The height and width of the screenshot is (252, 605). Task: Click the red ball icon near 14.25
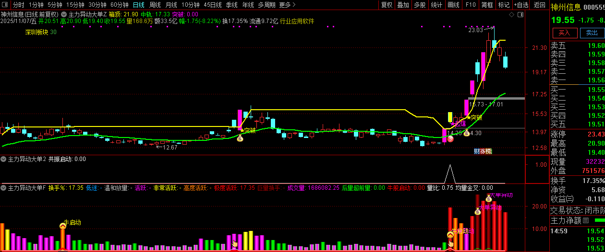click(x=450, y=139)
